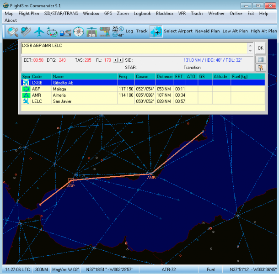Toggle the Log toolbar option
Screen dimensions: 279x274
point(129,31)
